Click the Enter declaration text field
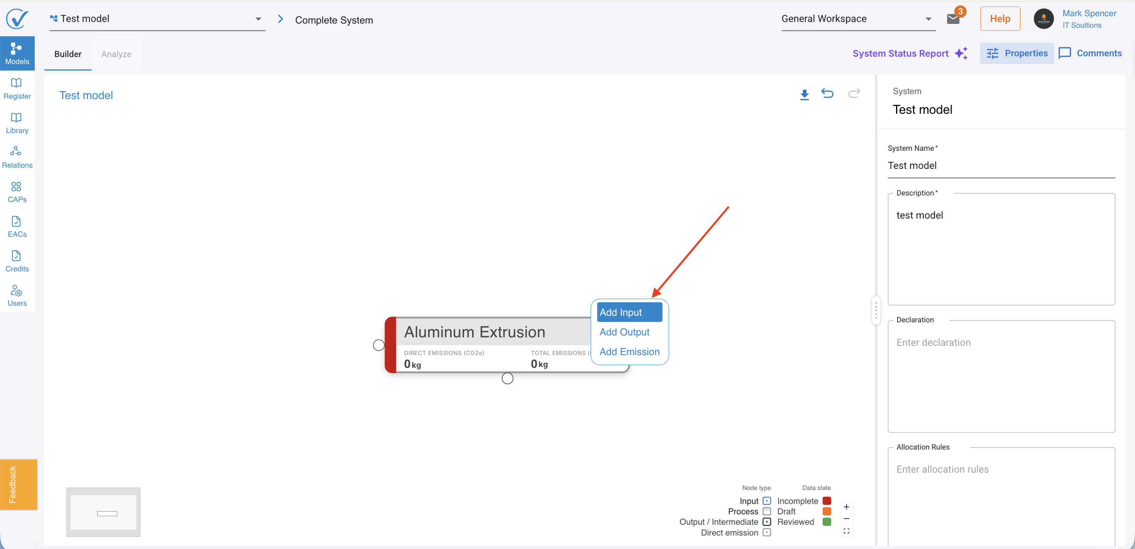 click(x=1001, y=376)
